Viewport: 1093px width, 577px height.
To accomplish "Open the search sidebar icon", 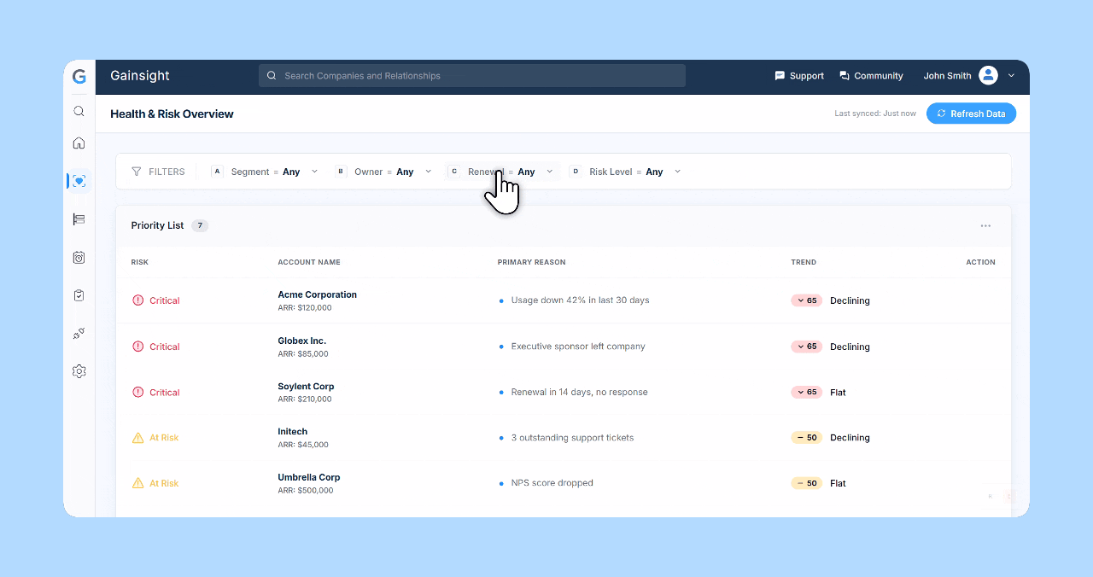I will point(79,111).
